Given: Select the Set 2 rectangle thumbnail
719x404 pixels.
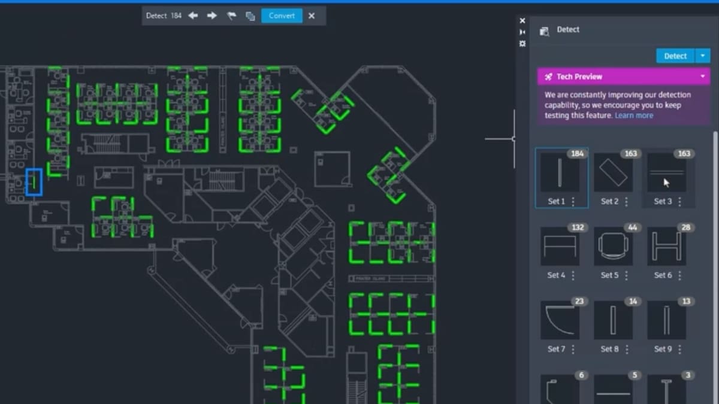Looking at the screenshot, I should [x=613, y=172].
